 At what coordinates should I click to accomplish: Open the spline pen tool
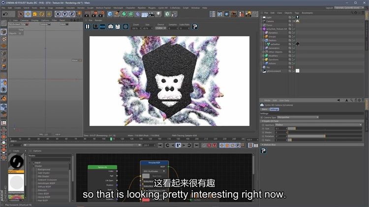click(x=117, y=14)
